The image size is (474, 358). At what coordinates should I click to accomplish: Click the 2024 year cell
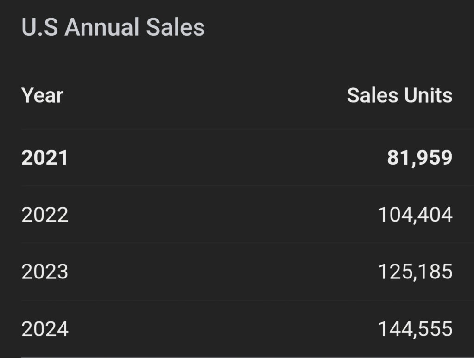coord(45,329)
